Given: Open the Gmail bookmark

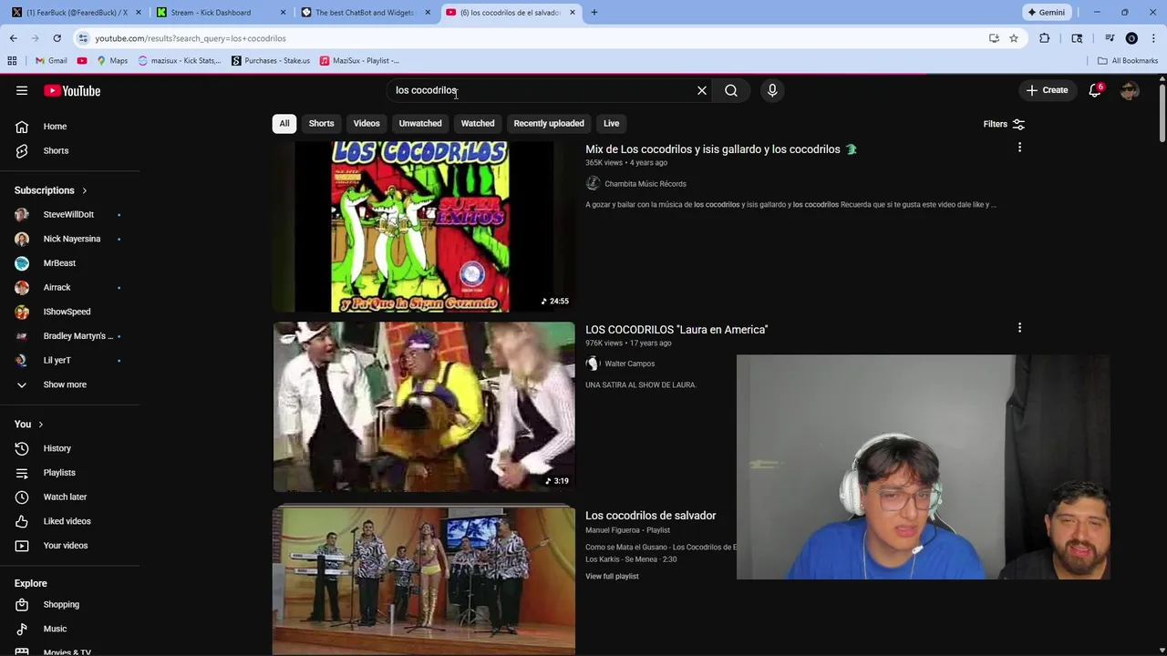Looking at the screenshot, I should pyautogui.click(x=51, y=60).
